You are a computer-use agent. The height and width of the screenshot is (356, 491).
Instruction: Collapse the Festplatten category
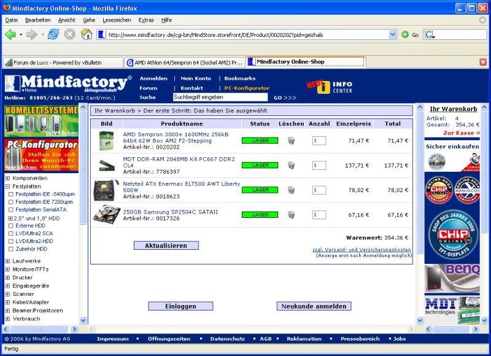point(7,187)
